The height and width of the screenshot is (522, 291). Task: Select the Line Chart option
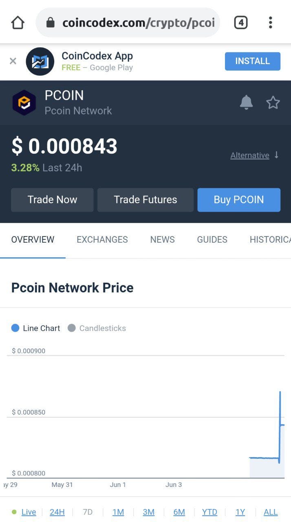pyautogui.click(x=35, y=328)
